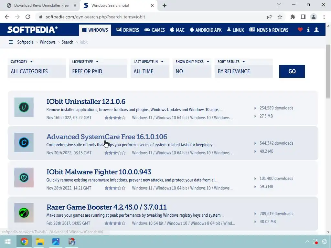The image size is (331, 248).
Task: Open IObit Uninstaller 12.1.0.6 link
Action: (86, 101)
